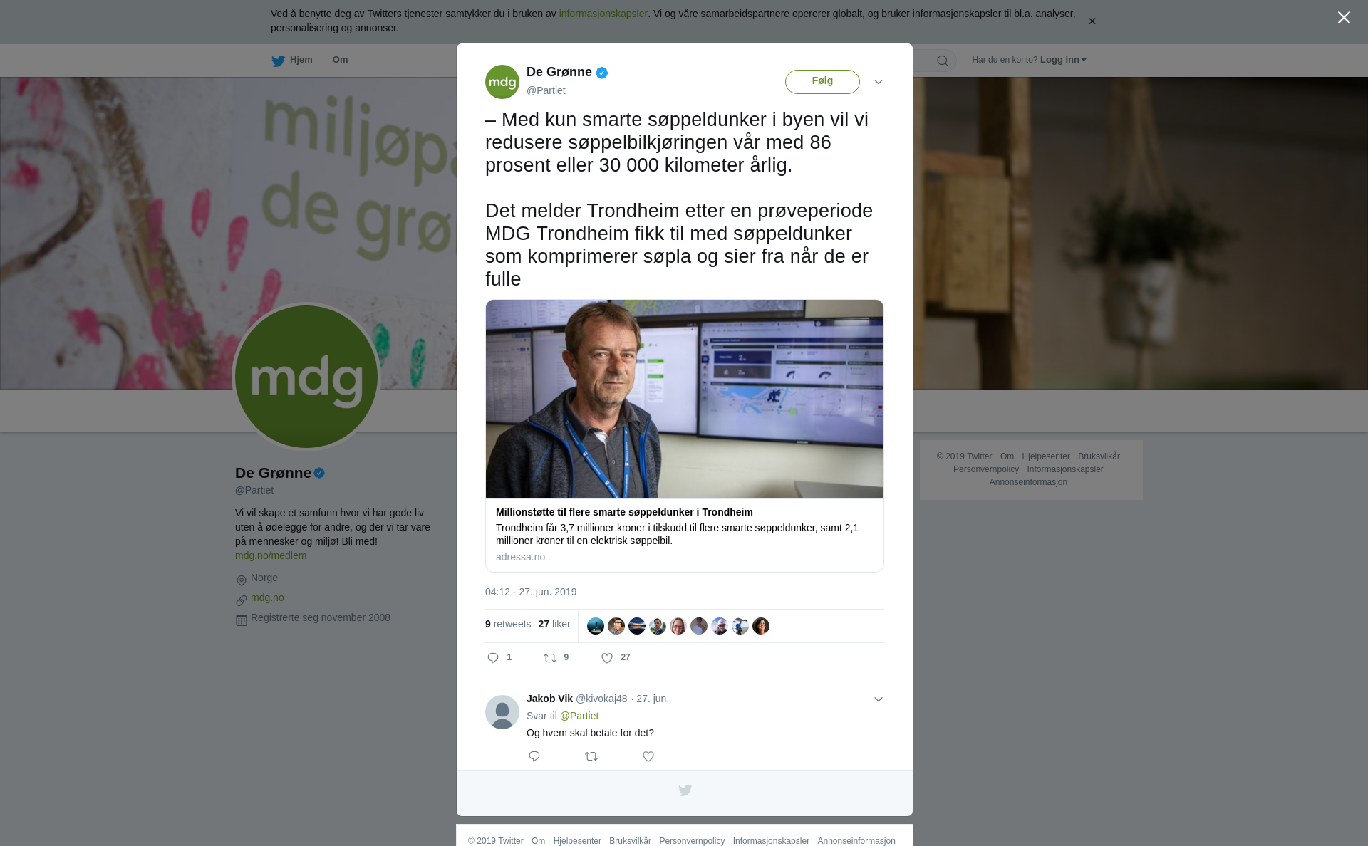
Task: Click retweet icon on Jakob Vik's reply
Action: (591, 756)
